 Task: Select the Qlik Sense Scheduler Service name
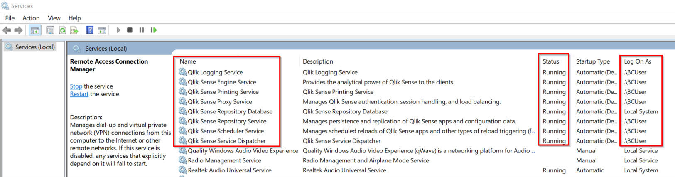tap(226, 131)
